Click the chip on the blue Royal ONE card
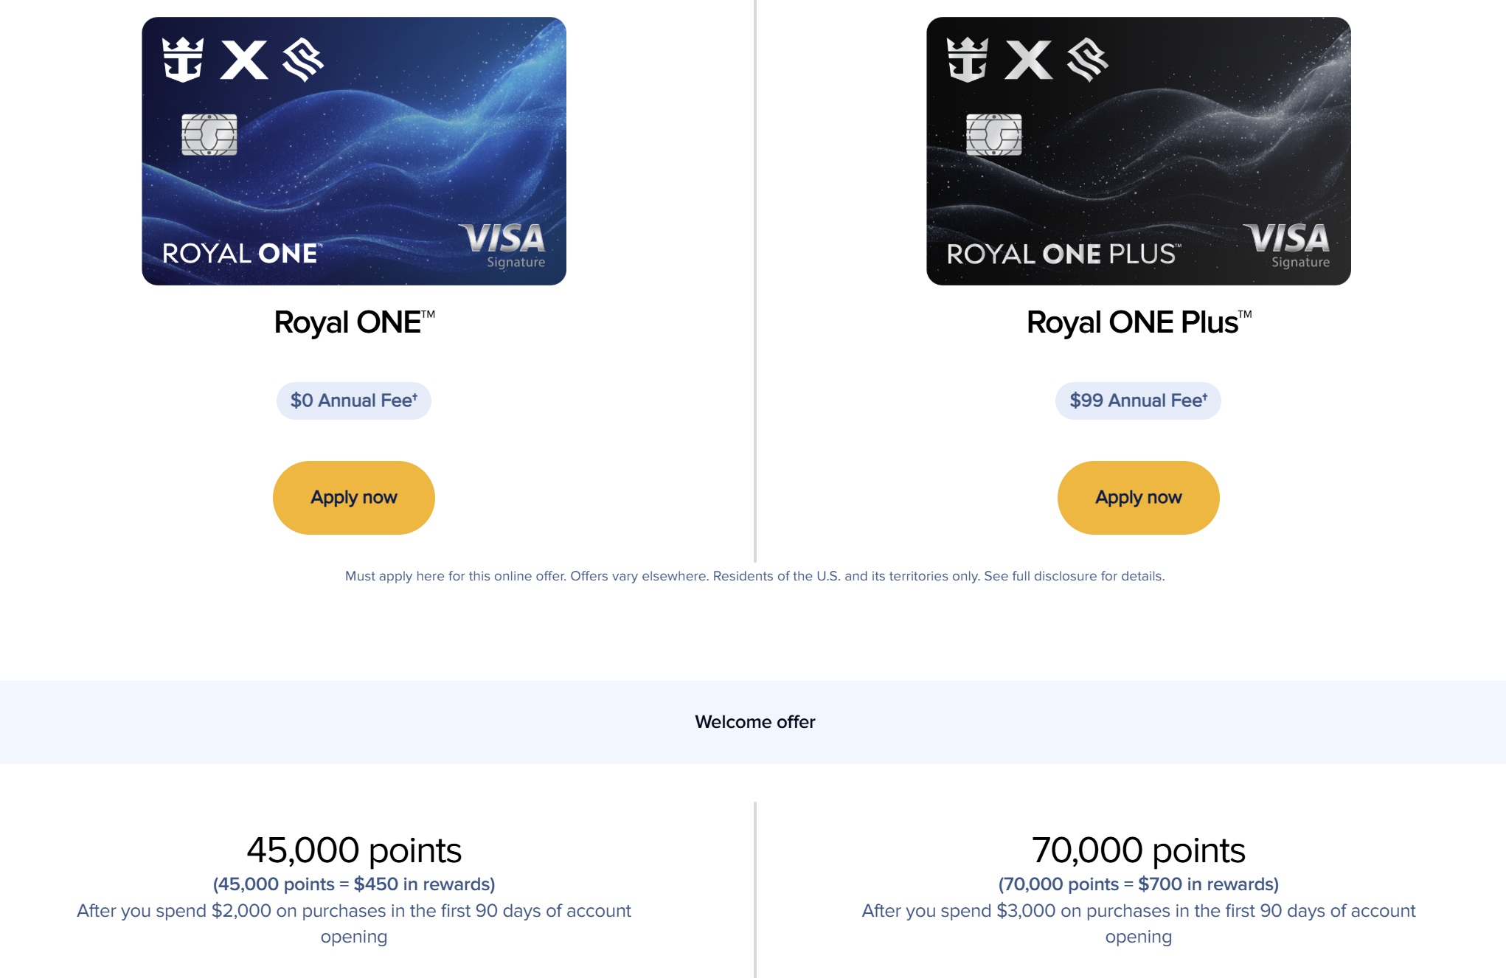 coord(209,134)
